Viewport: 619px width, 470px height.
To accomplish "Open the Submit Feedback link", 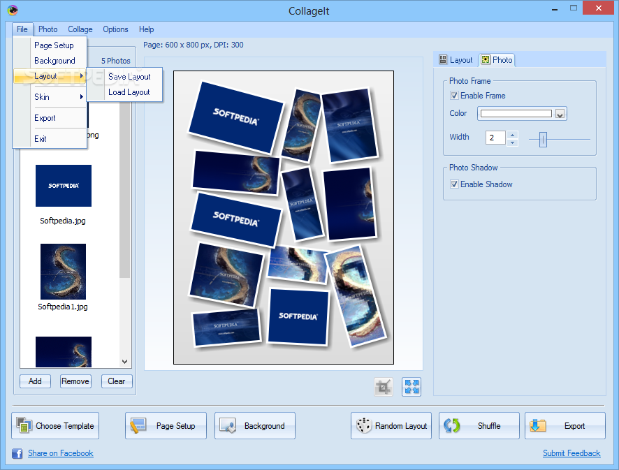I will [571, 453].
